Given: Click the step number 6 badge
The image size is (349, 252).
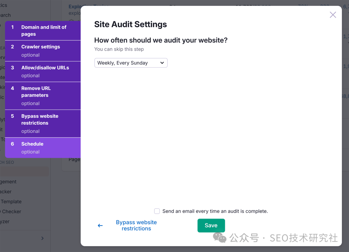Looking at the screenshot, I should click(13, 144).
